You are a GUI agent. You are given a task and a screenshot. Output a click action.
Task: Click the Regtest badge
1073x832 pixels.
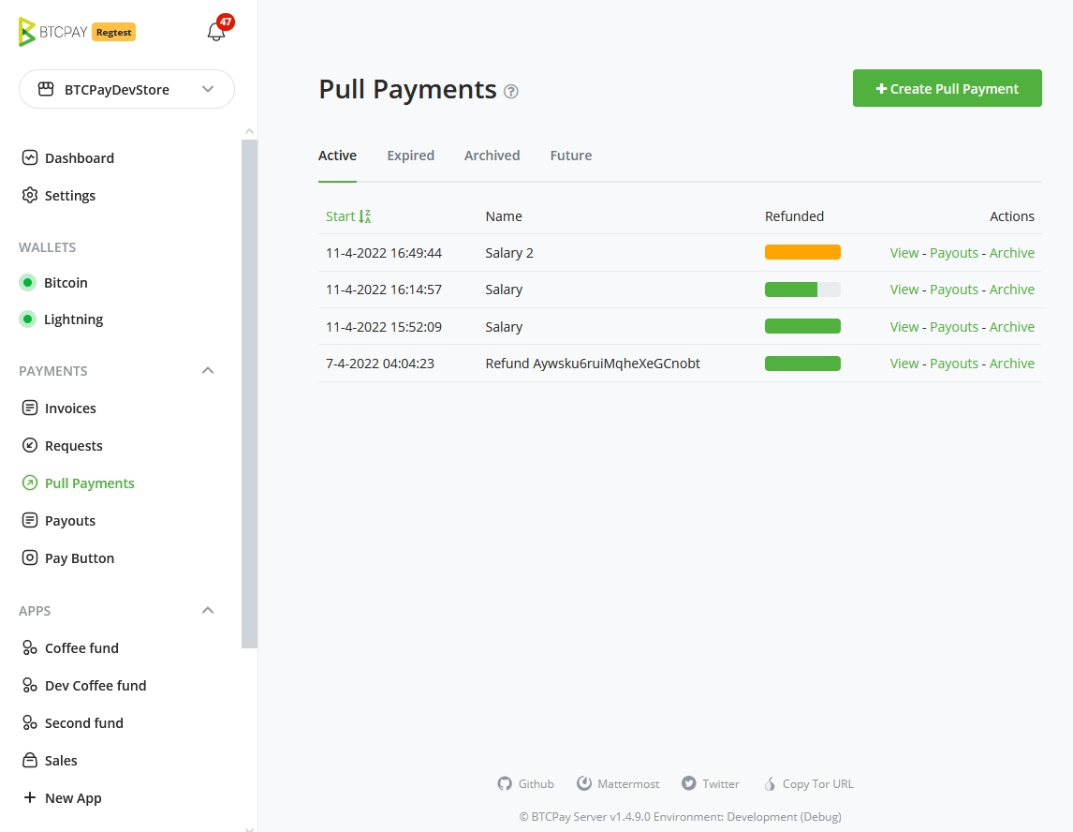tap(113, 31)
